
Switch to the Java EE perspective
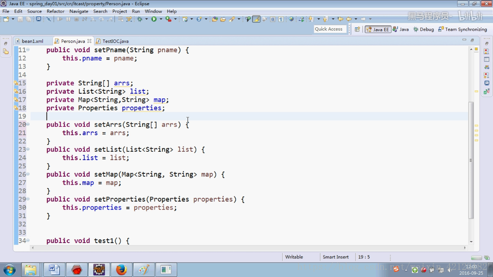coord(377,30)
